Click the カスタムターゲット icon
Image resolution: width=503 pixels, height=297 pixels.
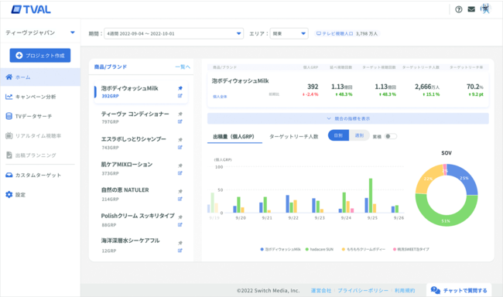click(x=9, y=175)
